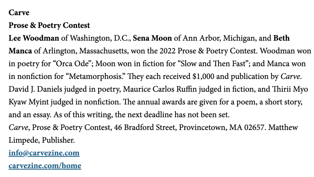Click the text "Limpede, Publisher."
The width and height of the screenshot is (314, 177).
[x=41, y=140]
